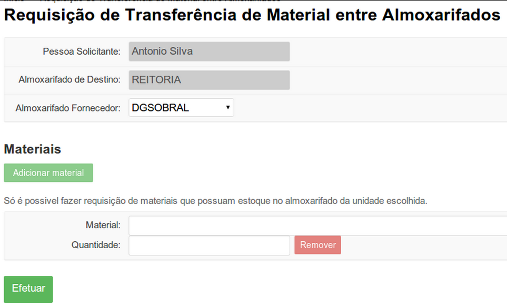The image size is (507, 308).
Task: Click the Material field label
Action: point(103,225)
